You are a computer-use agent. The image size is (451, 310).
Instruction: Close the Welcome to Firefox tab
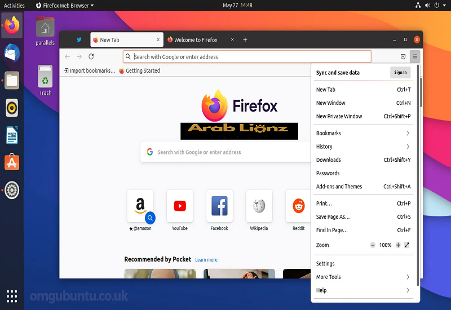click(x=232, y=39)
